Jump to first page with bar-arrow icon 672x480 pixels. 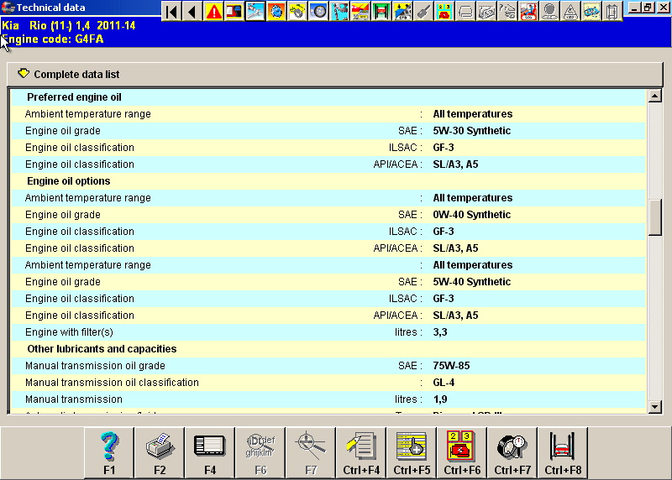171,12
